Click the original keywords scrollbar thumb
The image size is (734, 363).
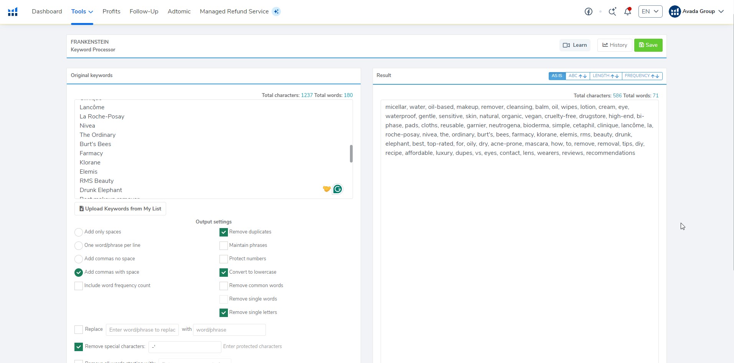click(351, 154)
